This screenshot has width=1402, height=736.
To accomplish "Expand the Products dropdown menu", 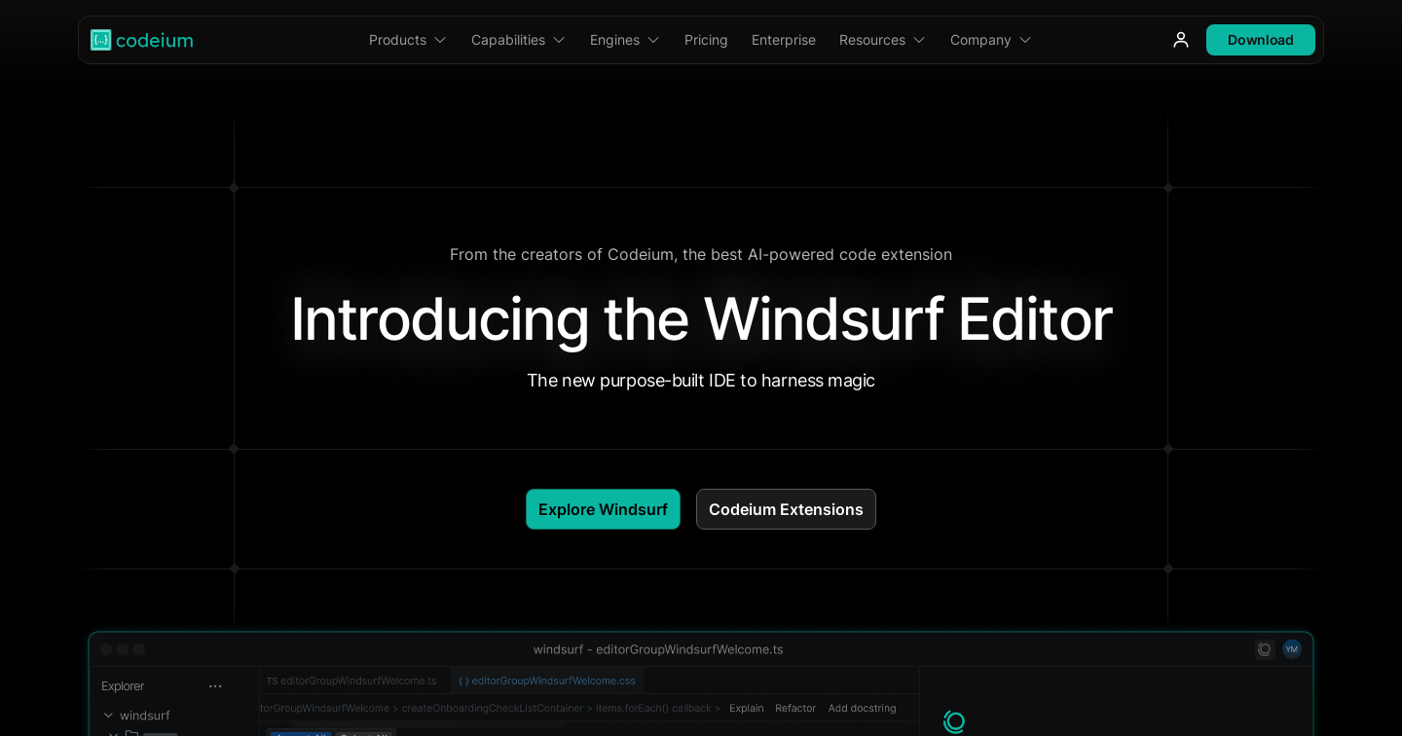I will pyautogui.click(x=408, y=40).
